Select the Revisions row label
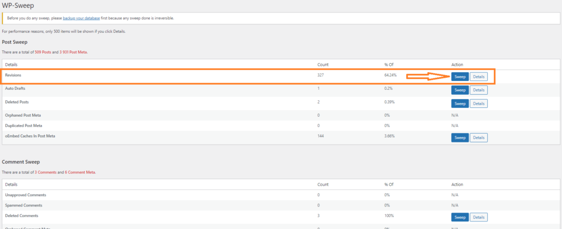 13,76
